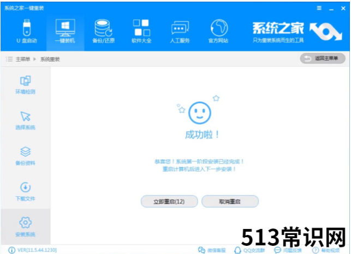The height and width of the screenshot is (254, 351).
Task: Open the hamburger menu in title bar
Action: click(319, 8)
